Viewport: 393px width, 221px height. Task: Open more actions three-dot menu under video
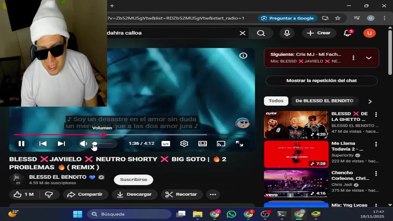pos(213,194)
